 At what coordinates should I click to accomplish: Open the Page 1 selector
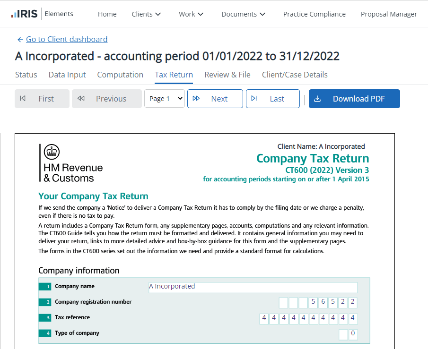click(164, 99)
